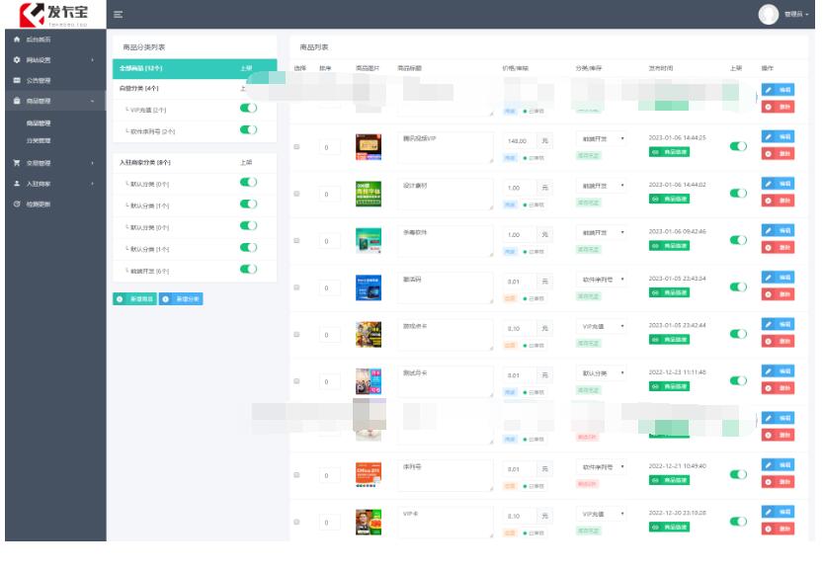Screen dimensions: 823x572
Task: Click the shopping cart icon for 交易管理
Action: coord(17,163)
